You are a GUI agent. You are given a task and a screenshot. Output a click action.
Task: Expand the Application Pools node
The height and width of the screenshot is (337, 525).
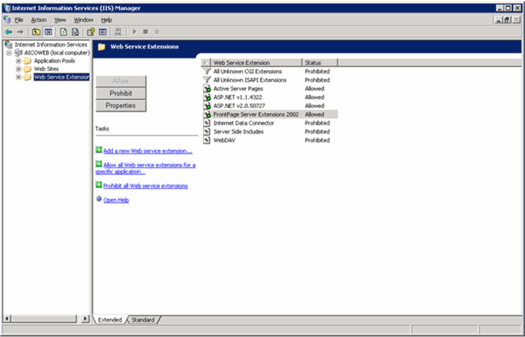coord(19,61)
